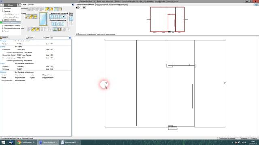The height and width of the screenshot is (145, 259).
Task: Open Информация о панелях tree item
Action: 12,25
